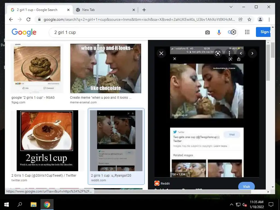This screenshot has height=210, width=280.
Task: Select the meme-arsenal result thumbnail
Action: click(106, 68)
